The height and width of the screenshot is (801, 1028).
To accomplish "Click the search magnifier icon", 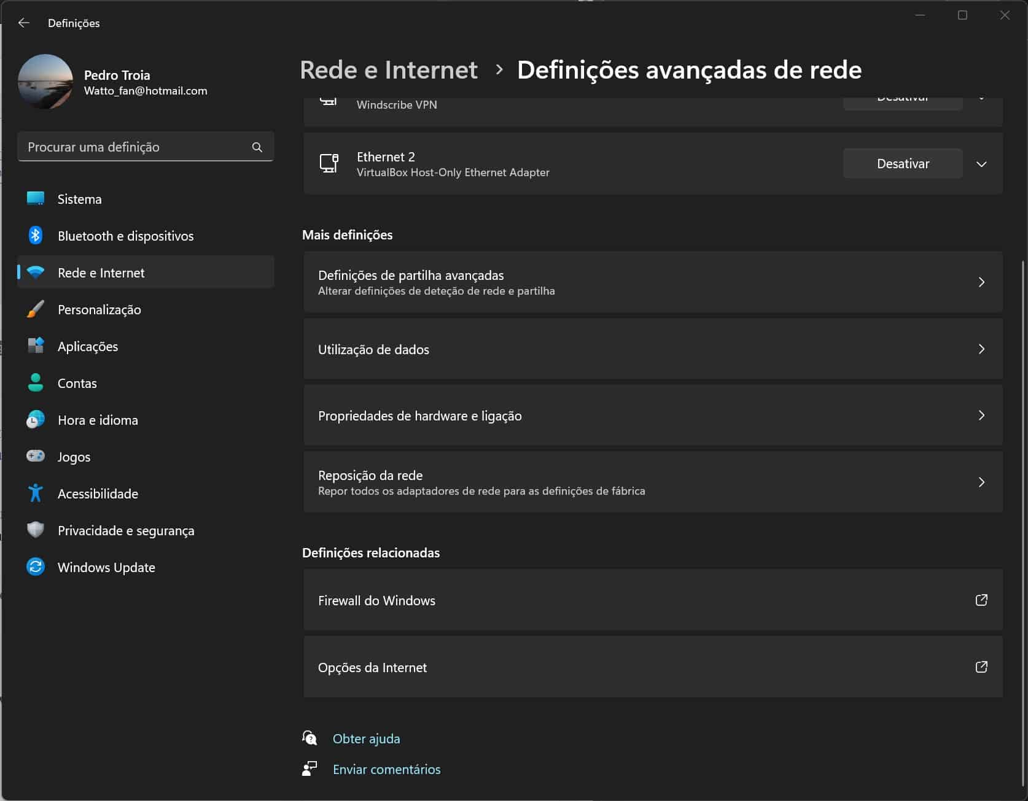I will point(257,147).
